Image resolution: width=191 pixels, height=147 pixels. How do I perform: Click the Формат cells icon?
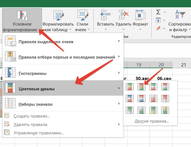(x=140, y=15)
